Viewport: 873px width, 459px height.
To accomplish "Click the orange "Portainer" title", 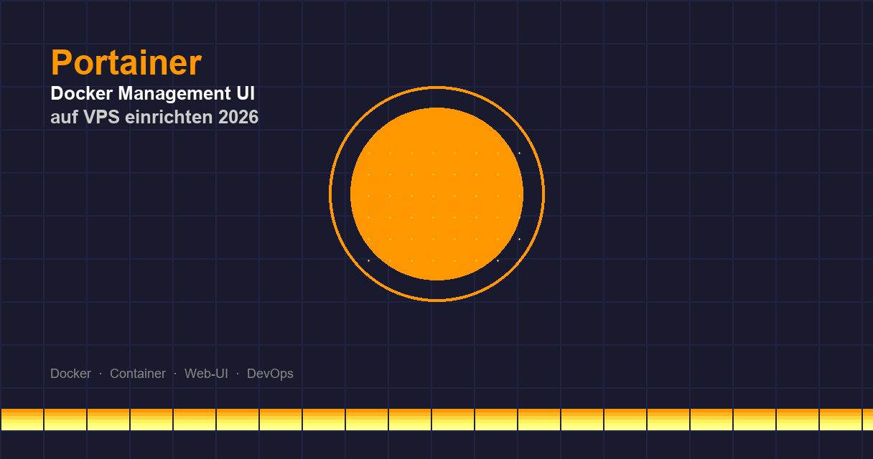I will (126, 63).
